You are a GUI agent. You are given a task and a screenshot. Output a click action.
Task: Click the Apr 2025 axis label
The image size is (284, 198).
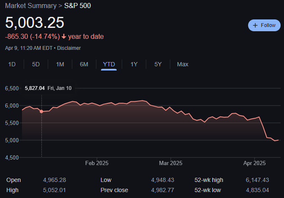click(x=254, y=163)
